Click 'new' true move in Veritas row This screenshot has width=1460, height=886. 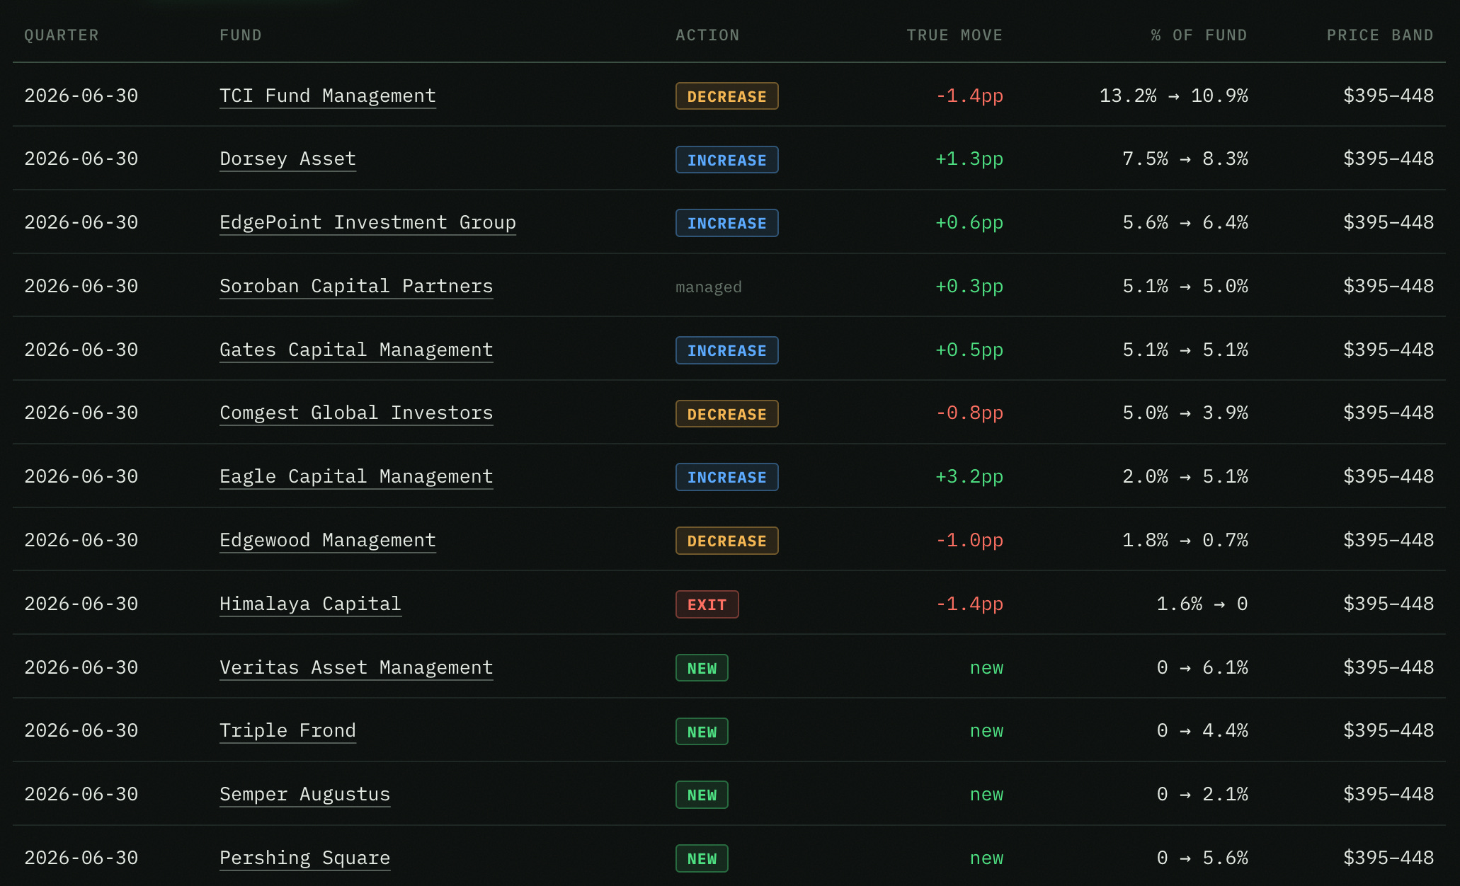tap(986, 667)
